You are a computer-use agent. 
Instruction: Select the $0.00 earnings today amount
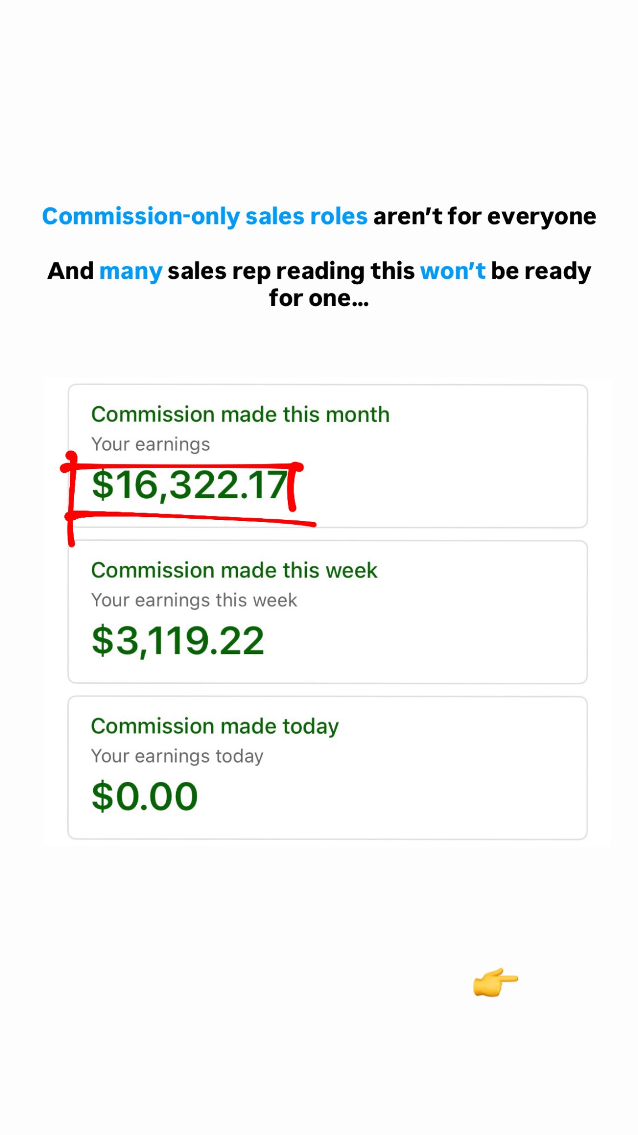(x=145, y=797)
